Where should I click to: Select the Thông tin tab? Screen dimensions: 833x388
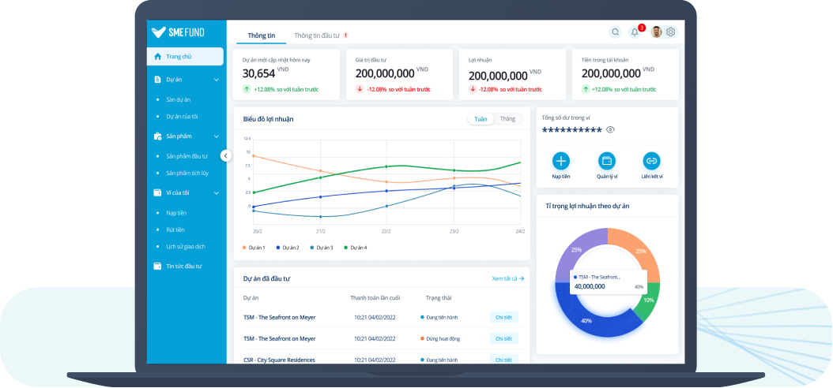pos(261,35)
